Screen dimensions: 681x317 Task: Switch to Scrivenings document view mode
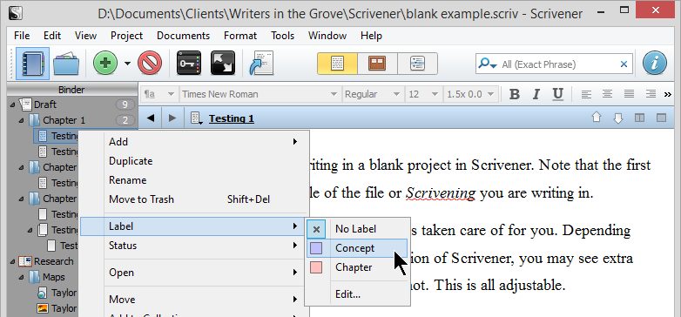coord(338,64)
